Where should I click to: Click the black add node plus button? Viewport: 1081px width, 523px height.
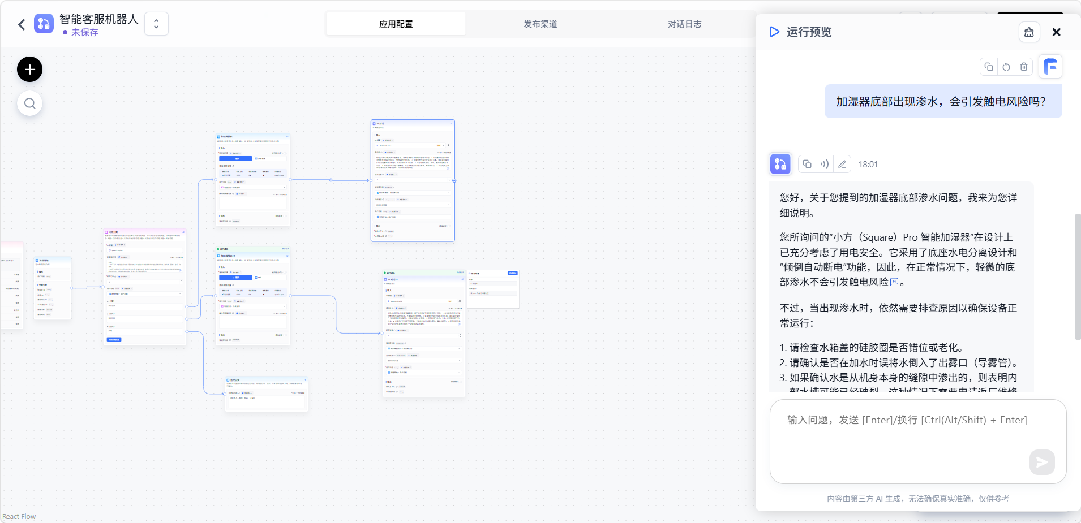click(30, 70)
